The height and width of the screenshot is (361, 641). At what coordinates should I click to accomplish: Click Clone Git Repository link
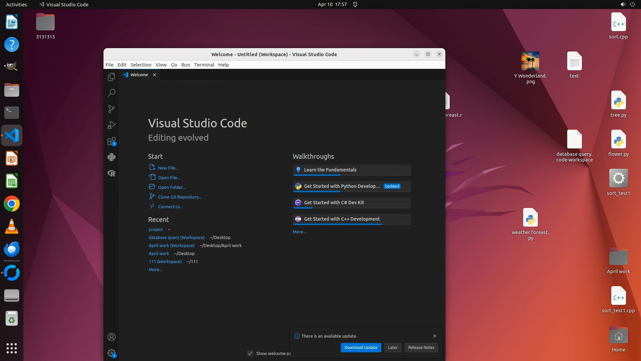point(180,197)
